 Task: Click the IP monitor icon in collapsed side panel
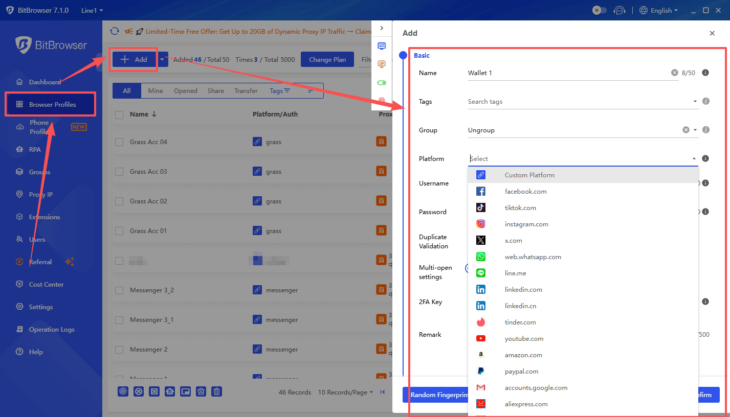coord(381,64)
